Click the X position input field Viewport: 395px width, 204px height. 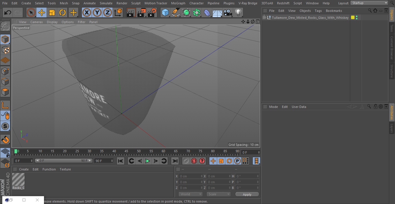[x=191, y=176]
